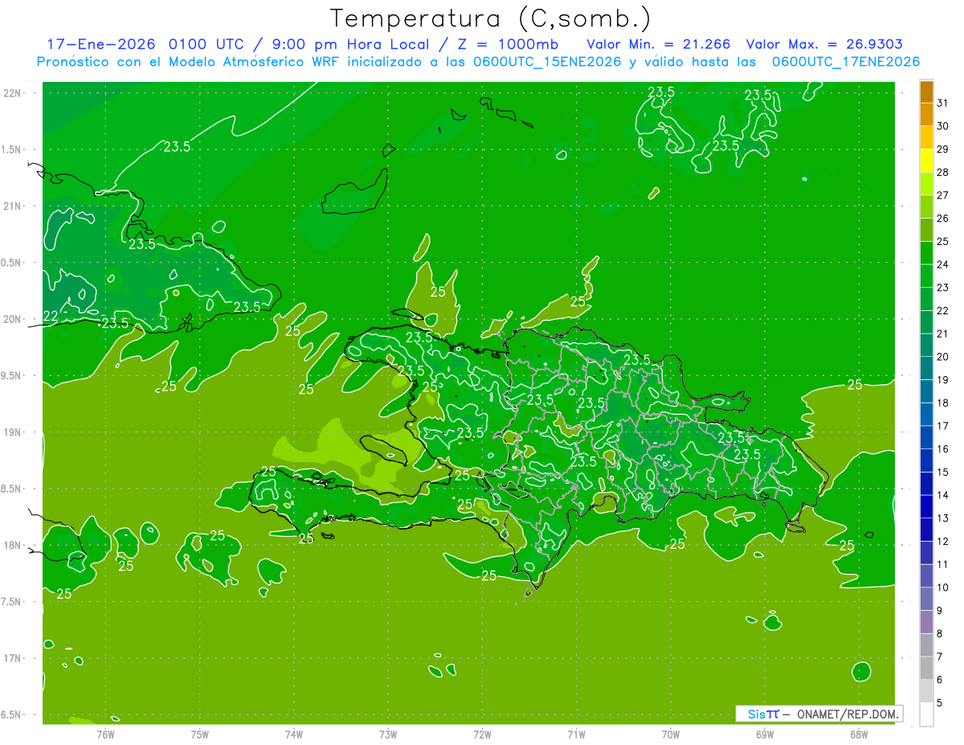Click the title 'Temperatura (C,somb.)'
Image resolution: width=964 pixels, height=745 pixels.
(491, 19)
